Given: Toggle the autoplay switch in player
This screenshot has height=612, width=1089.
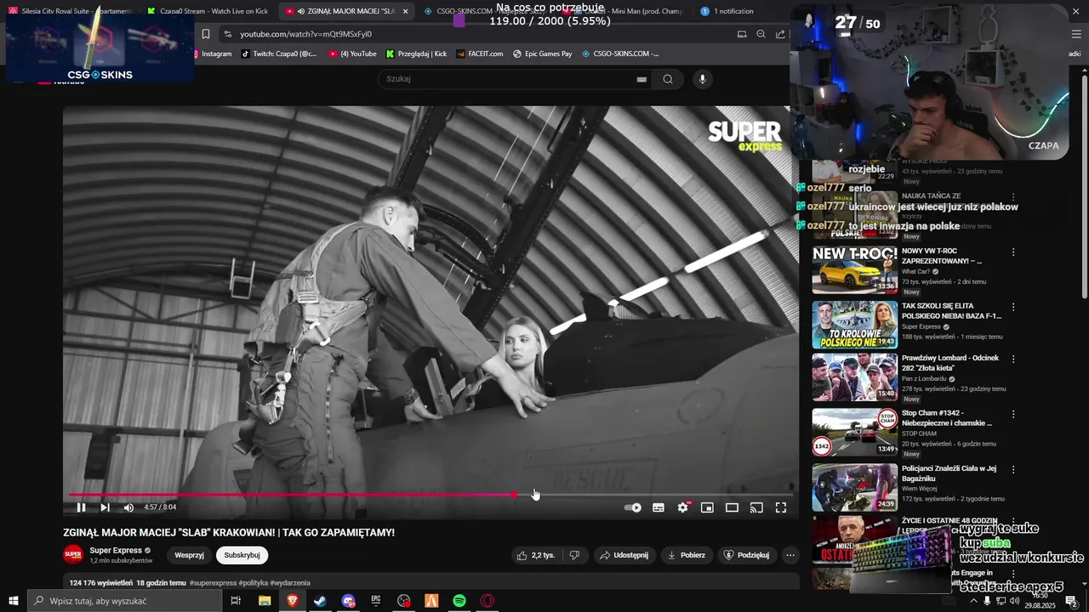Looking at the screenshot, I should coord(633,507).
